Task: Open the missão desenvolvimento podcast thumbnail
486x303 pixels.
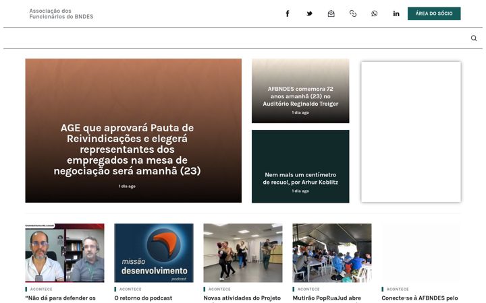Action: (154, 253)
